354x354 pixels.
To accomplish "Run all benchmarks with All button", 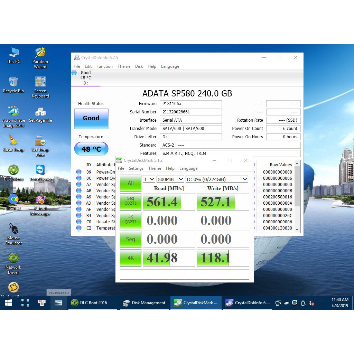I will (131, 183).
